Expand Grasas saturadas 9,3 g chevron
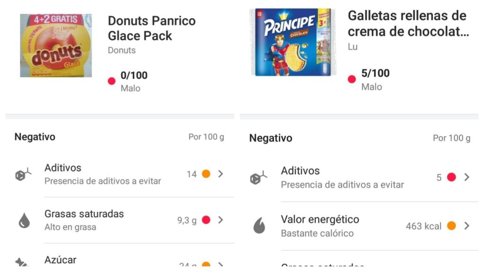484x272 pixels. tap(220, 220)
